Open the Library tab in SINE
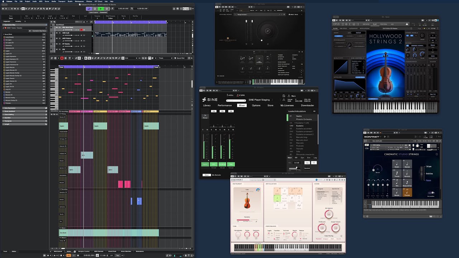This screenshot has width=459, height=258. (x=207, y=105)
